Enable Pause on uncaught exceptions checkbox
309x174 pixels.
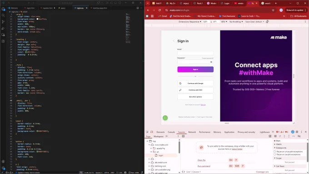coord(275,152)
